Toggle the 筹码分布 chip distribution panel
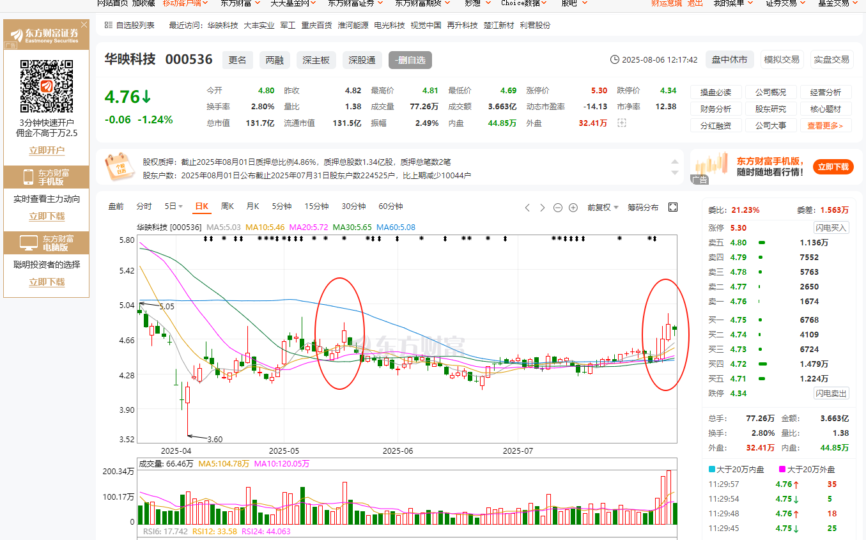 point(643,207)
